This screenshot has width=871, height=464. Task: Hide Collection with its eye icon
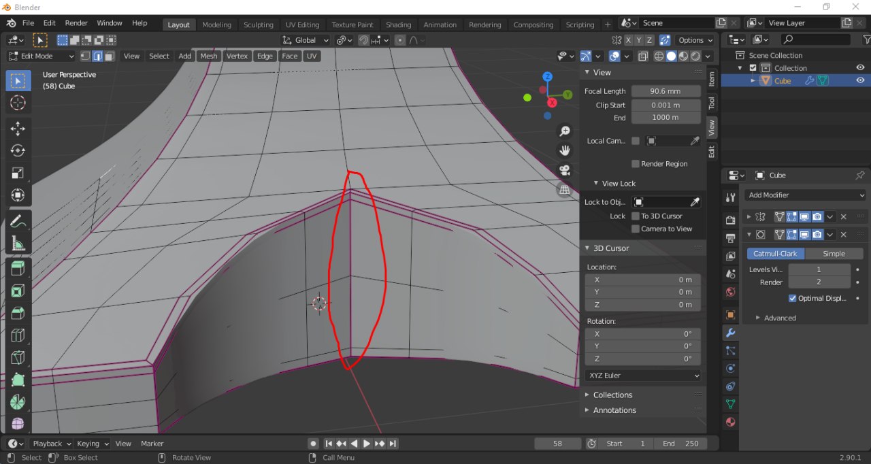coord(860,68)
